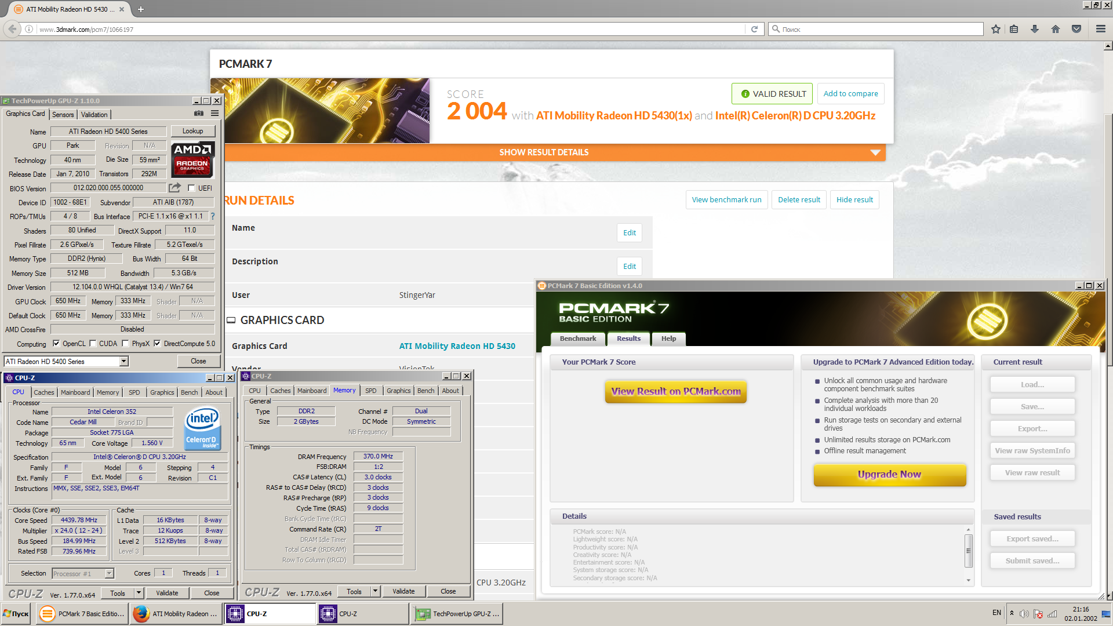The width and height of the screenshot is (1113, 626).
Task: Open the Results tab in PCMark 7
Action: [x=628, y=339]
